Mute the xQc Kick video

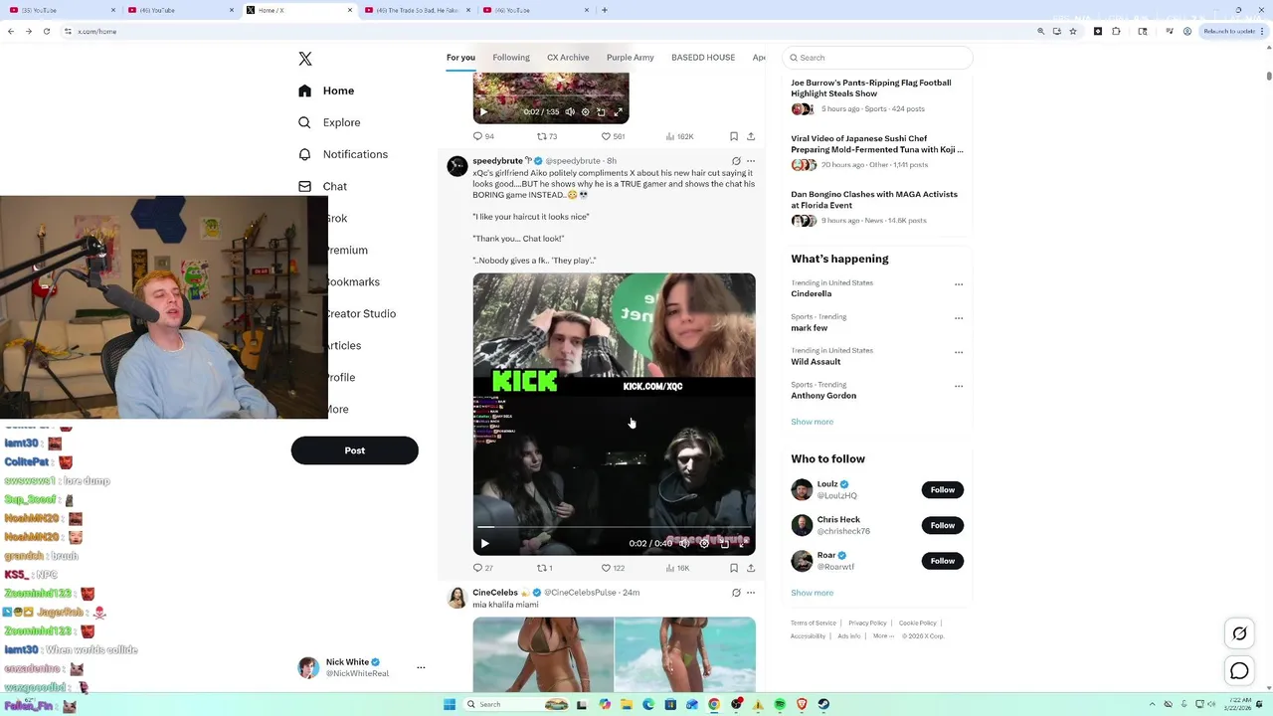(684, 544)
